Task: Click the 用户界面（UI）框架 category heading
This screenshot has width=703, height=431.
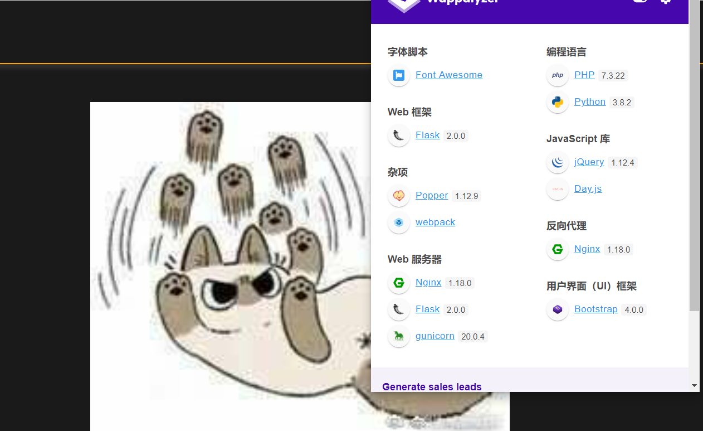Action: (592, 286)
